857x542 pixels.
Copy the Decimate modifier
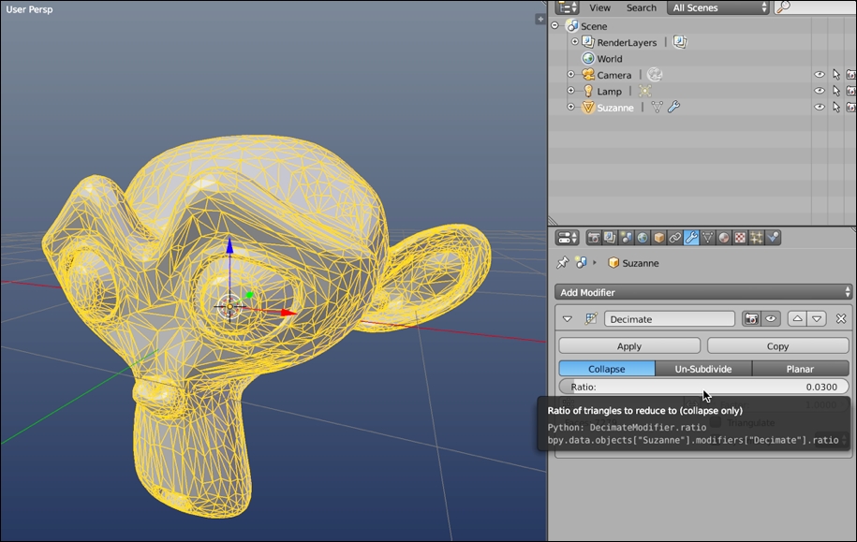777,345
